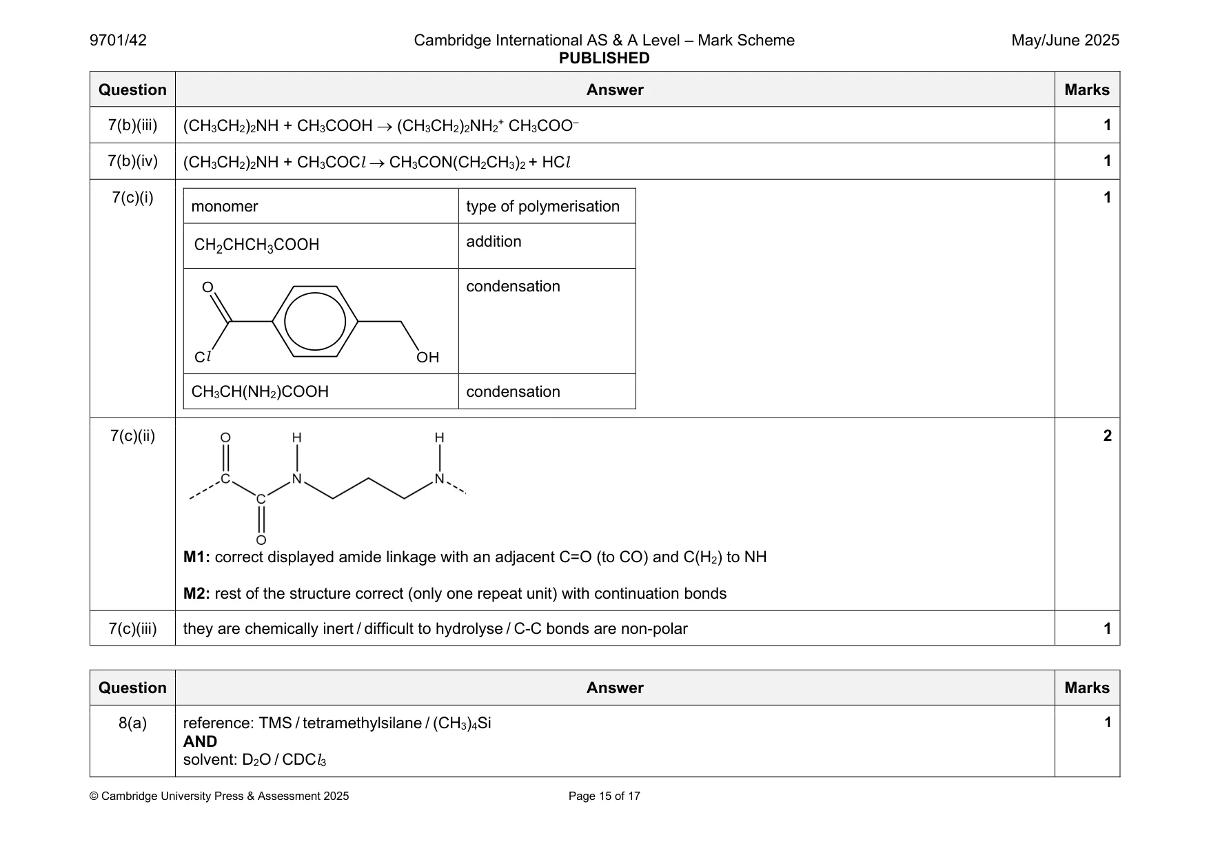The width and height of the screenshot is (1209, 855).
Task: Select monomer CH3CH(NH2)COOH
Action: pos(260,392)
